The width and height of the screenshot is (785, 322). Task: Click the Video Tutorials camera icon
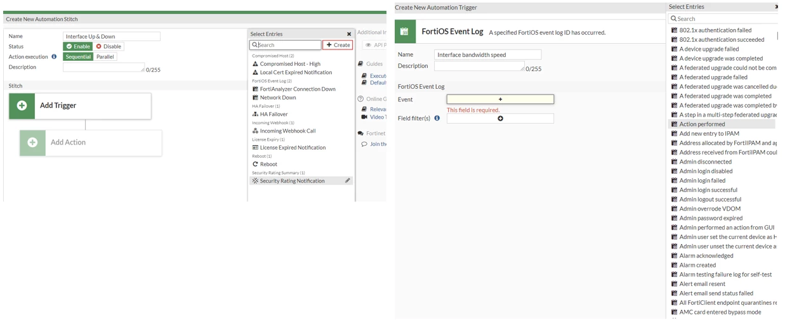tap(364, 117)
